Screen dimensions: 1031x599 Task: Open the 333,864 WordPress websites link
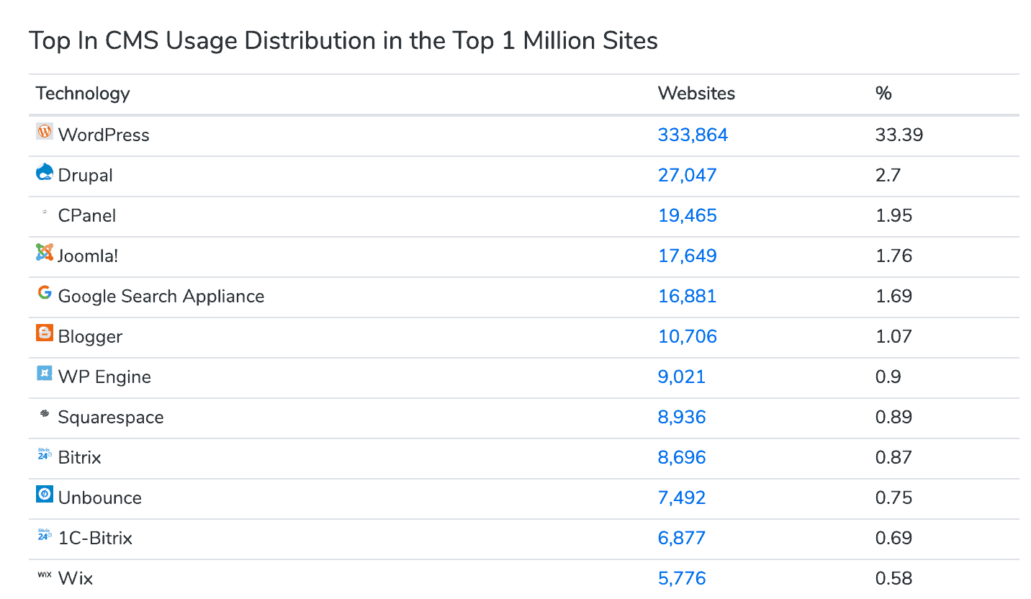point(693,135)
